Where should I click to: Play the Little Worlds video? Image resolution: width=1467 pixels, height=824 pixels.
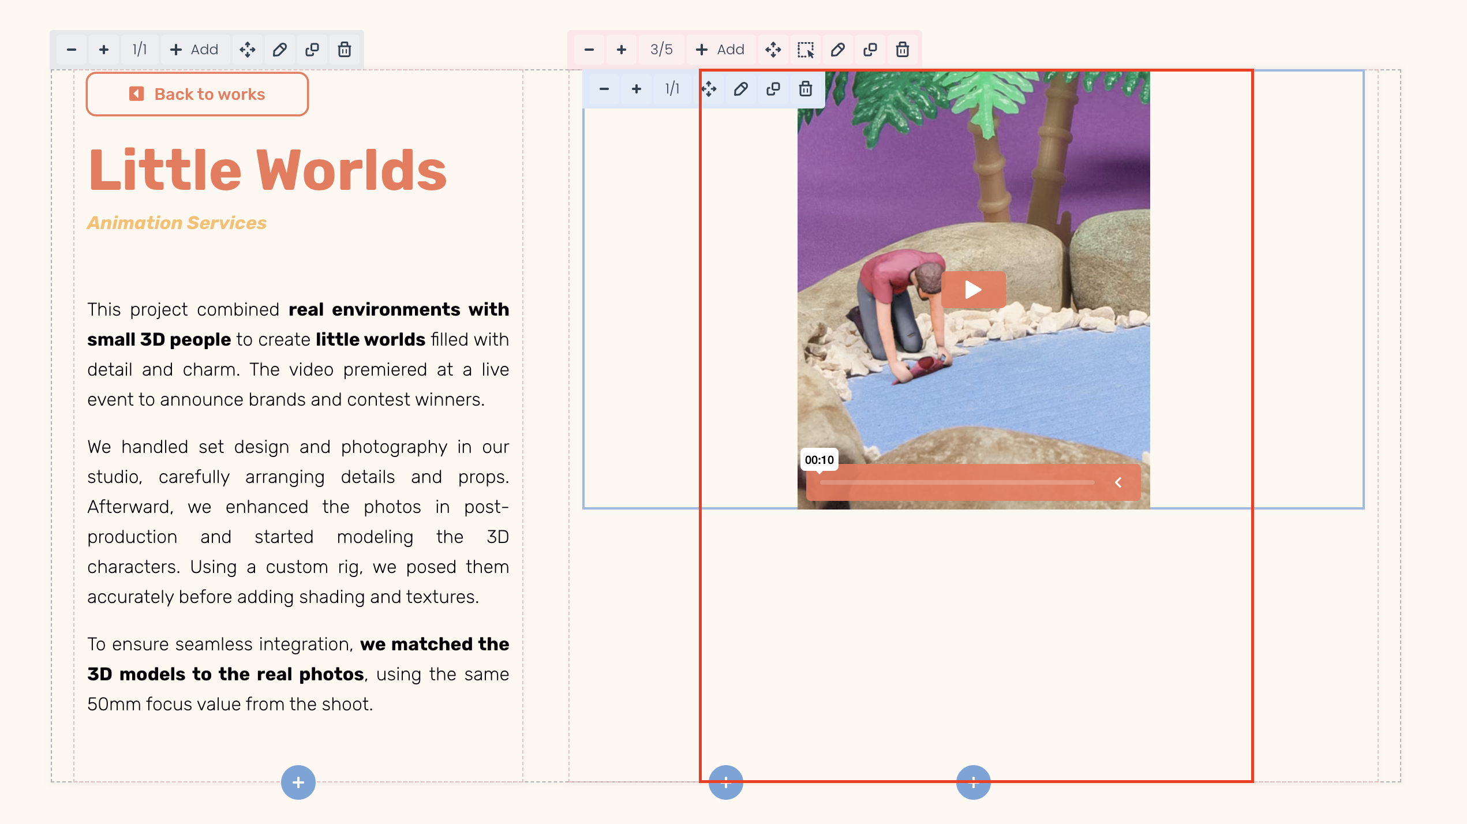point(974,289)
